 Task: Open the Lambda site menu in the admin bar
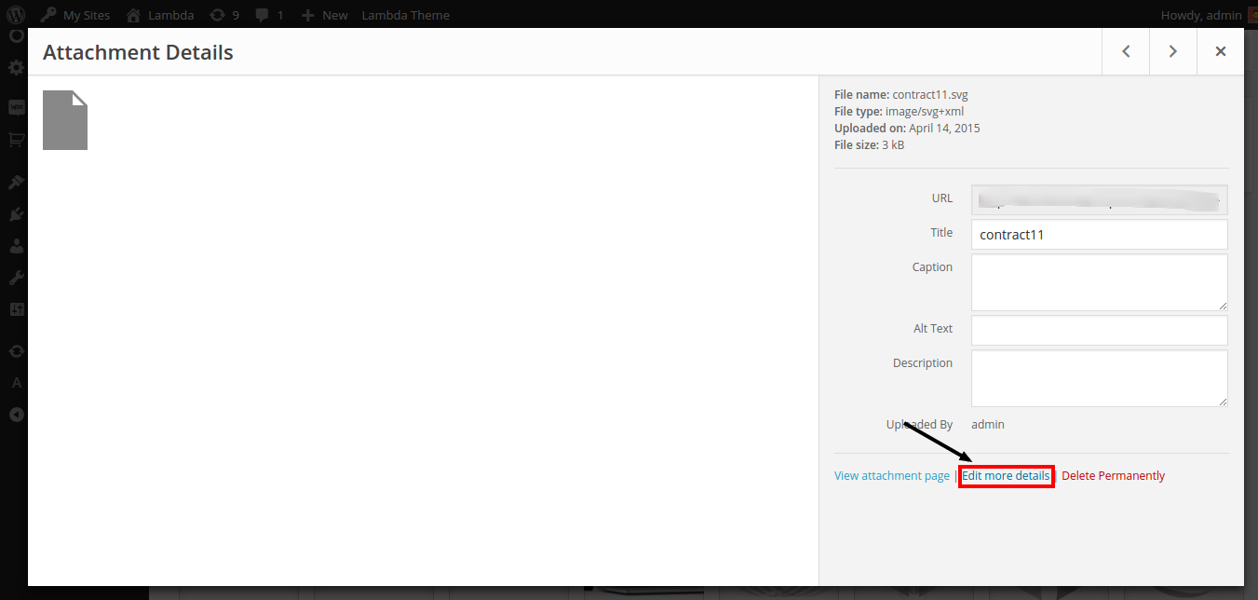pos(159,15)
